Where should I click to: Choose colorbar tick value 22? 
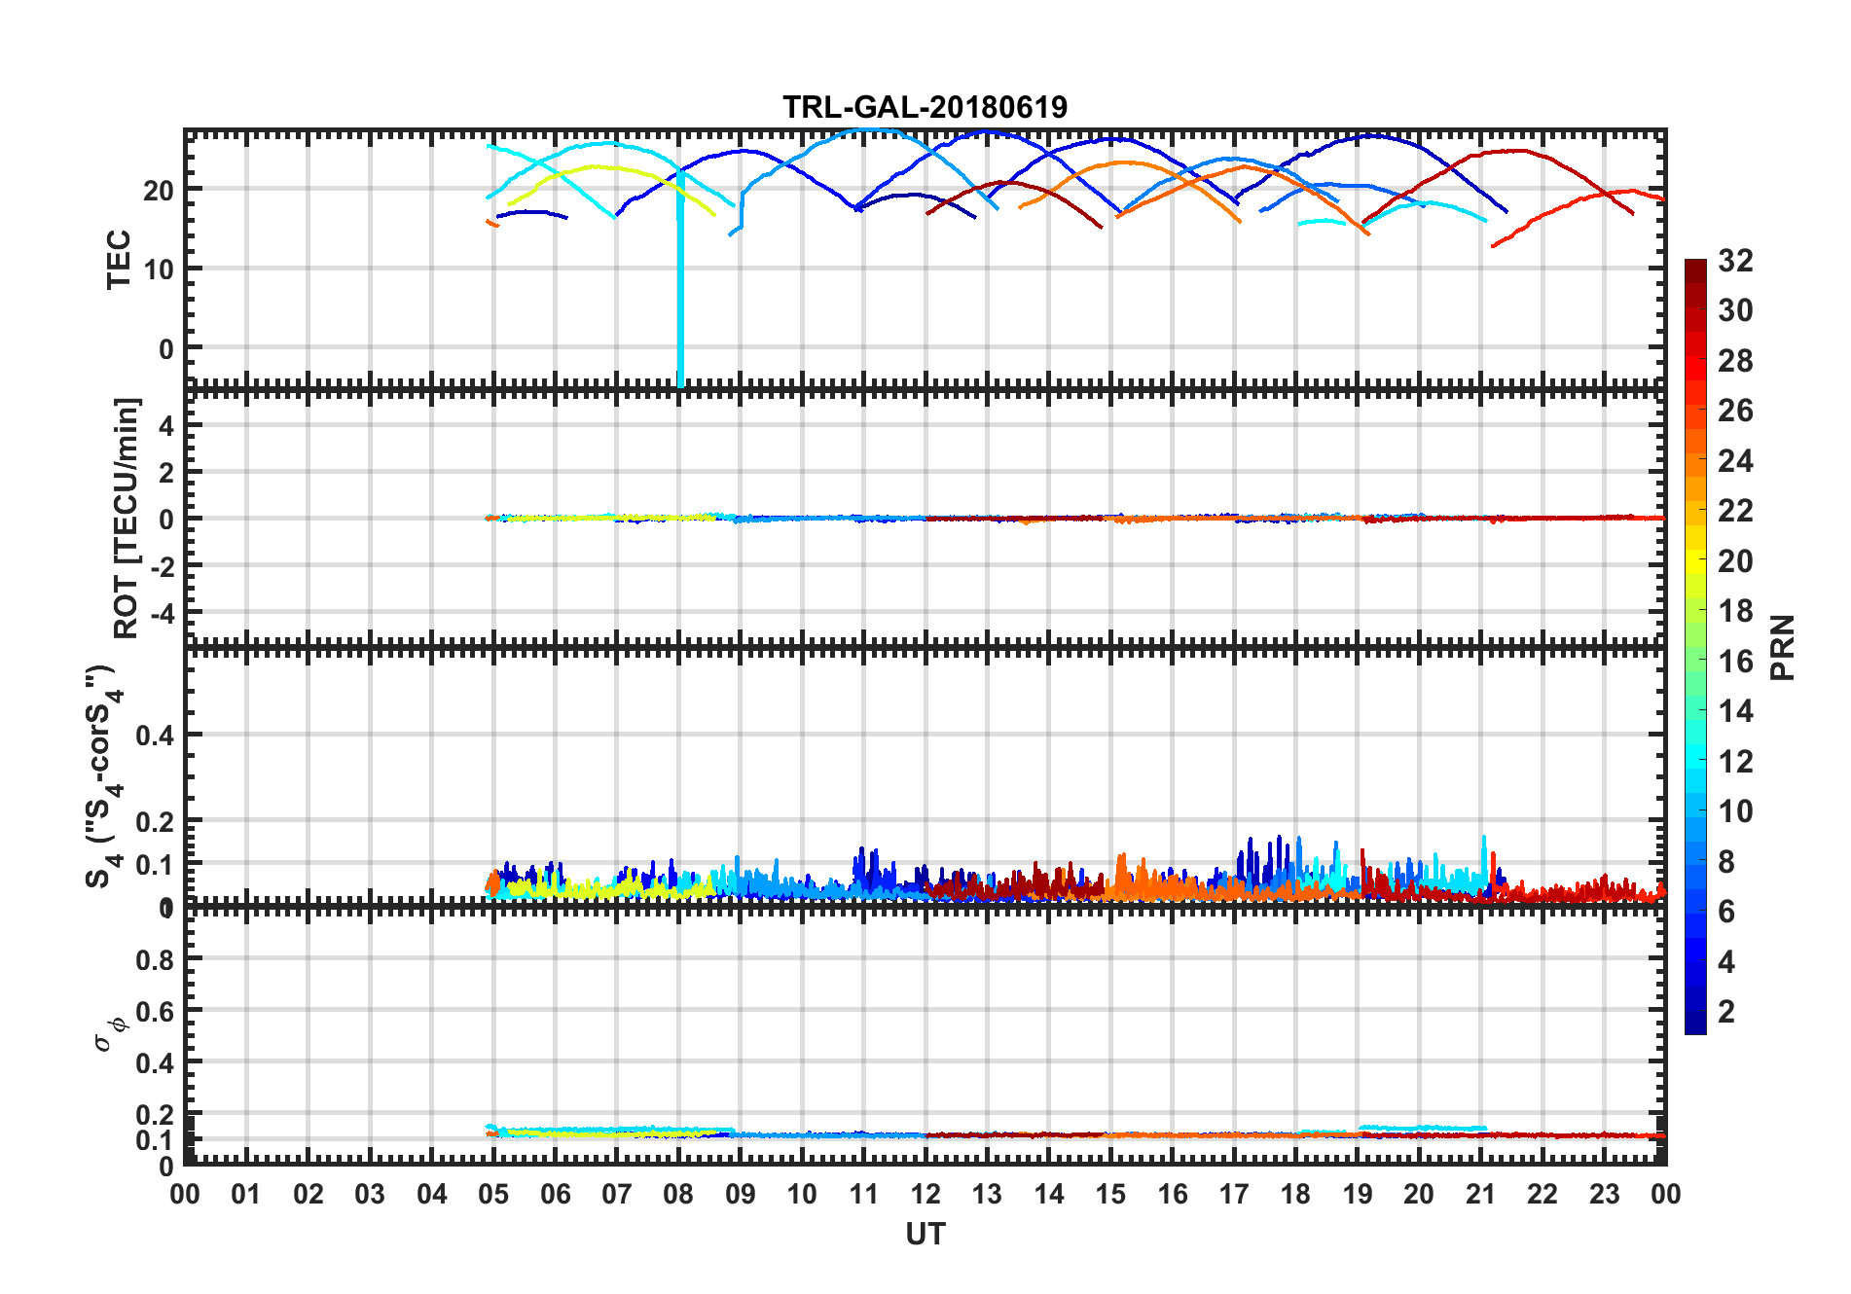[x=1735, y=511]
